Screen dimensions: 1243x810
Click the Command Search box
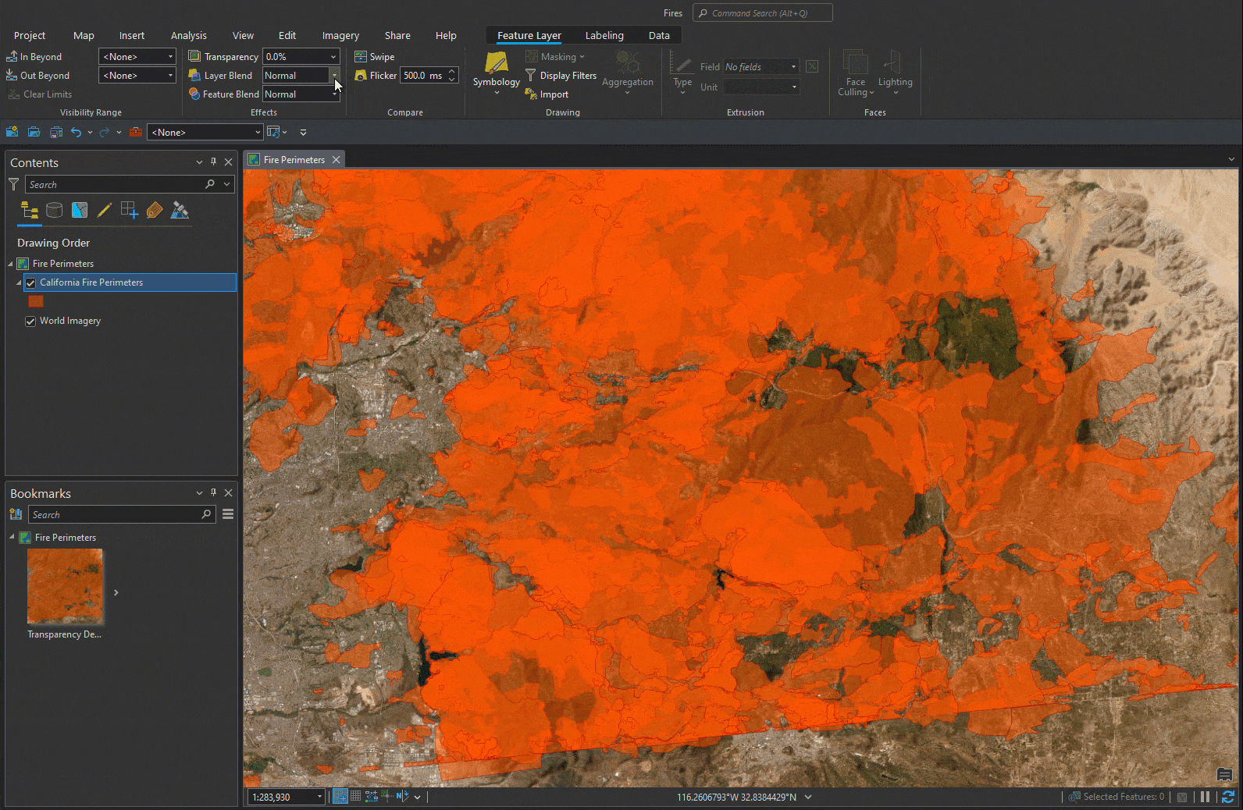[x=762, y=12]
